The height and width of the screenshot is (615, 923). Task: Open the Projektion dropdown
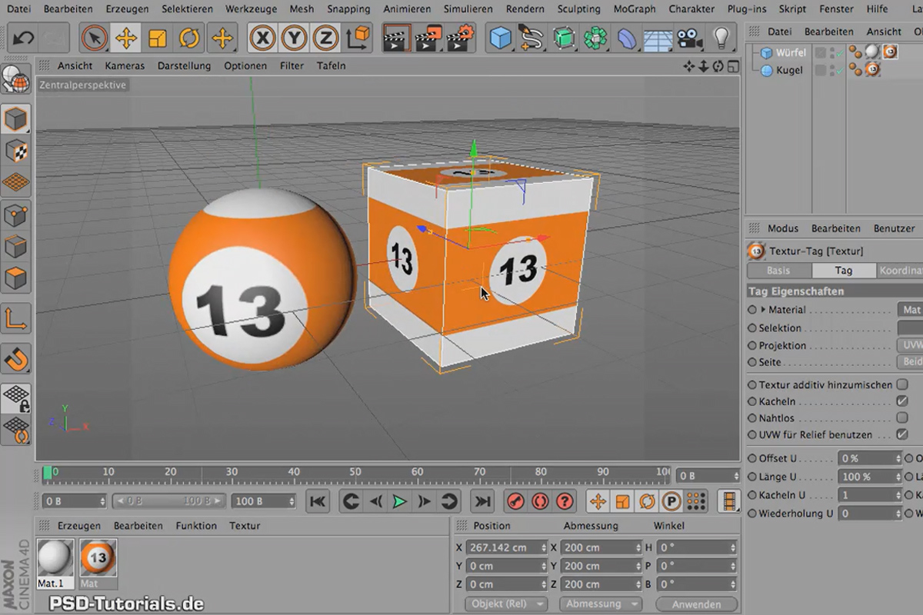(910, 345)
